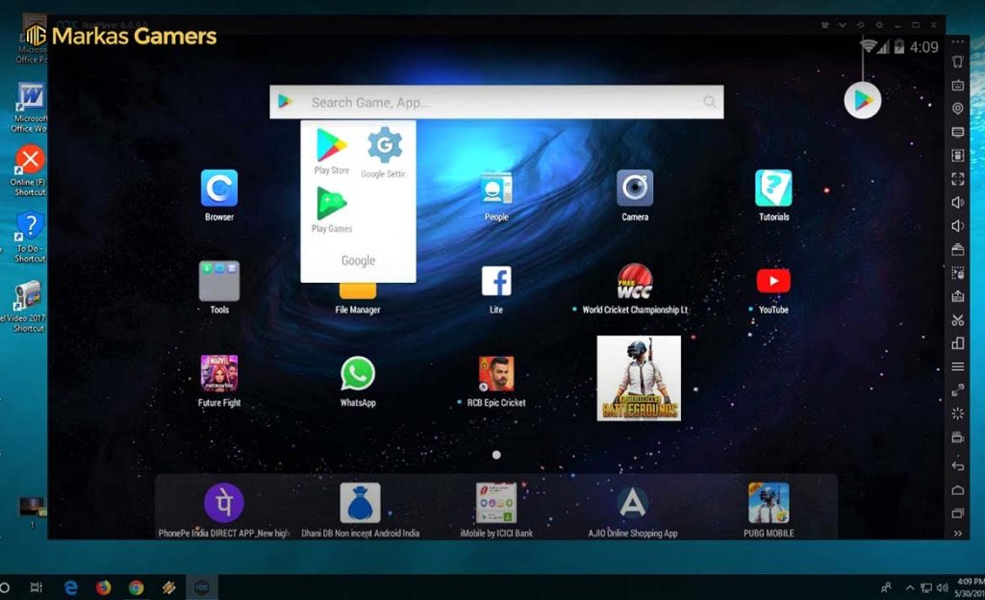This screenshot has height=600, width=985.
Task: Click the My Computer monitor icon in sidebar
Action: [957, 132]
